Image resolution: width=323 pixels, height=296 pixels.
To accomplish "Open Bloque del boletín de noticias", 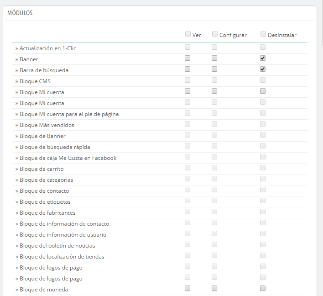I will 57,246.
